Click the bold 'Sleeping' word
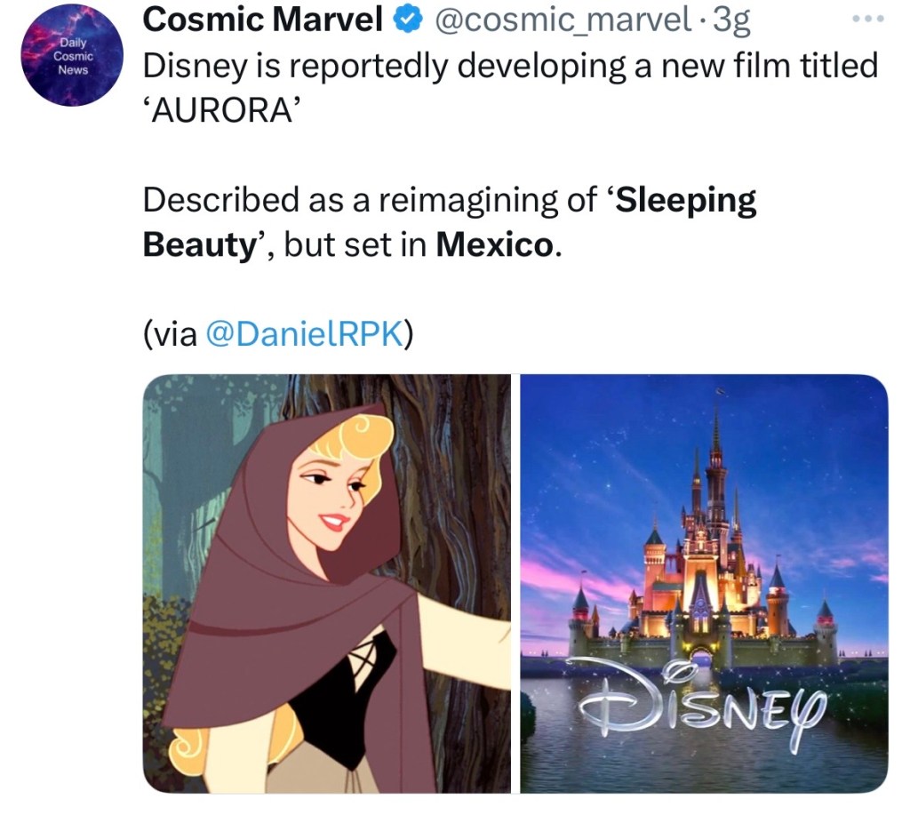The width and height of the screenshot is (910, 815). (686, 200)
